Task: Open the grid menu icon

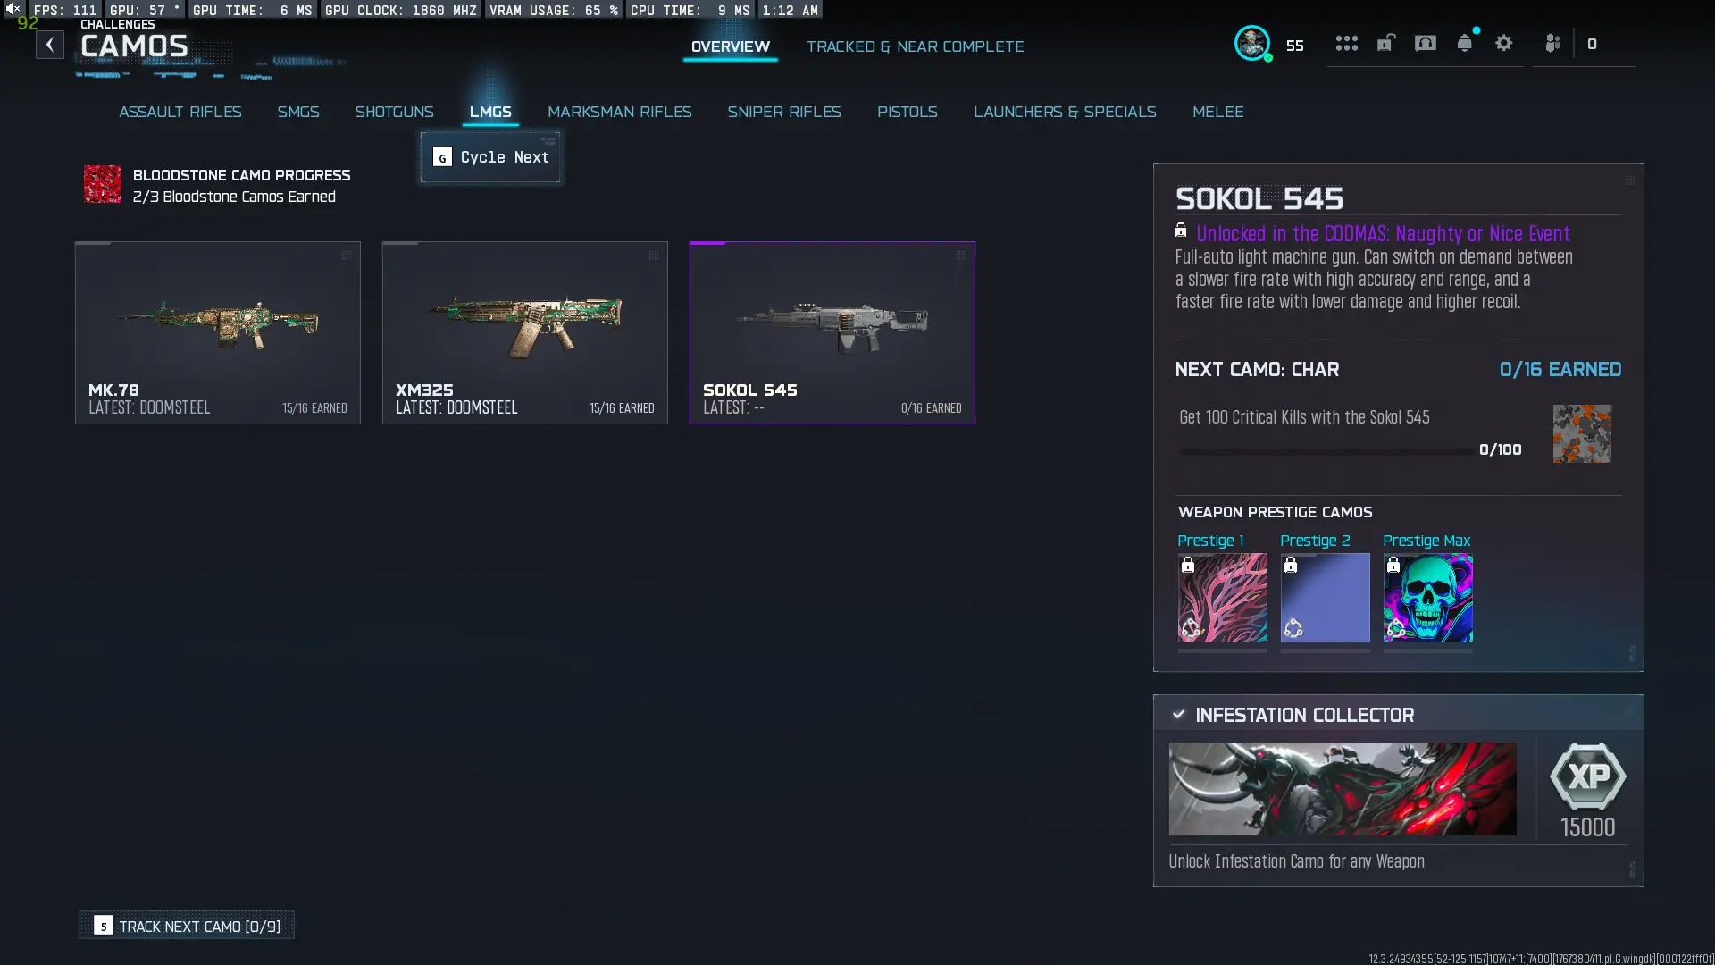Action: (x=1346, y=43)
